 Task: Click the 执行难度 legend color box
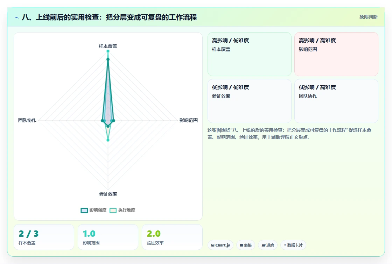[x=113, y=210]
